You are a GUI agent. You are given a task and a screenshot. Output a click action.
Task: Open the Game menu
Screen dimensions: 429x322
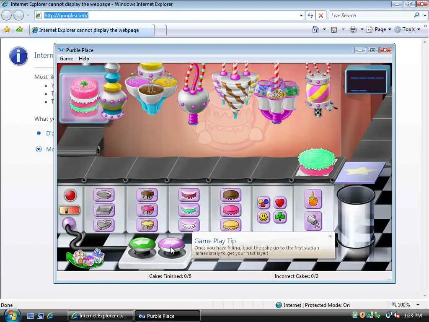click(x=67, y=59)
